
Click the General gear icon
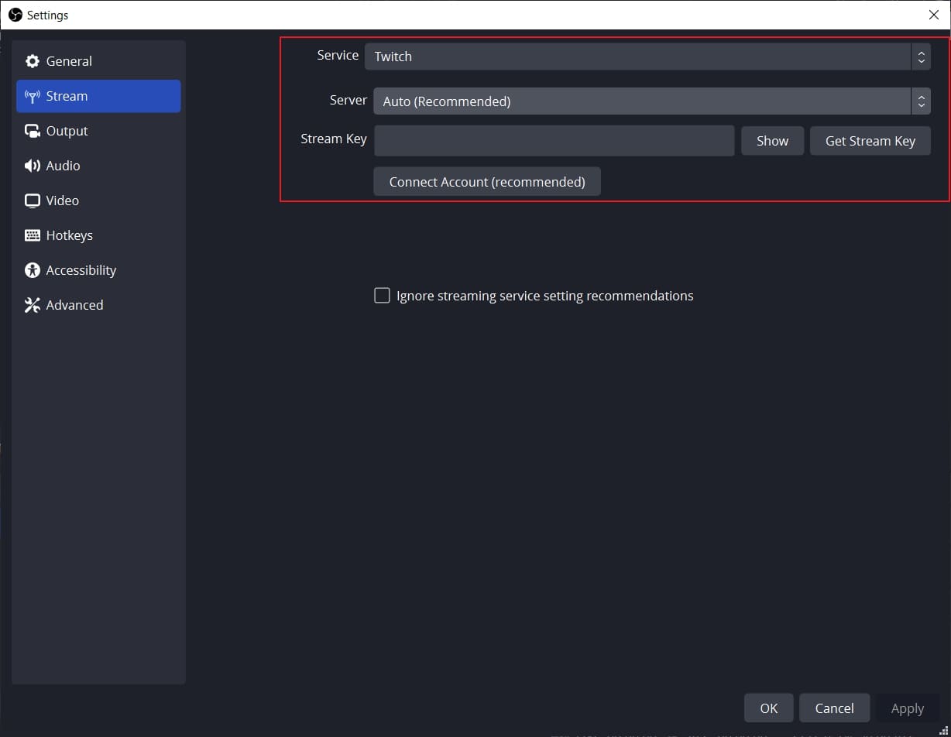pyautogui.click(x=32, y=61)
